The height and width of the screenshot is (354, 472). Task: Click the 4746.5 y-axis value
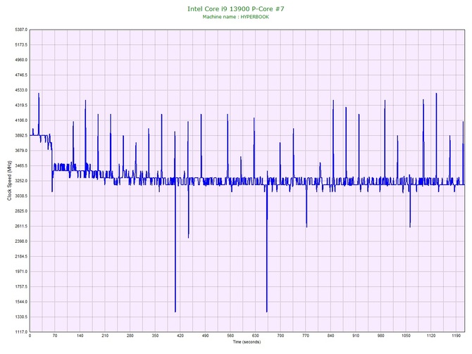[21, 75]
